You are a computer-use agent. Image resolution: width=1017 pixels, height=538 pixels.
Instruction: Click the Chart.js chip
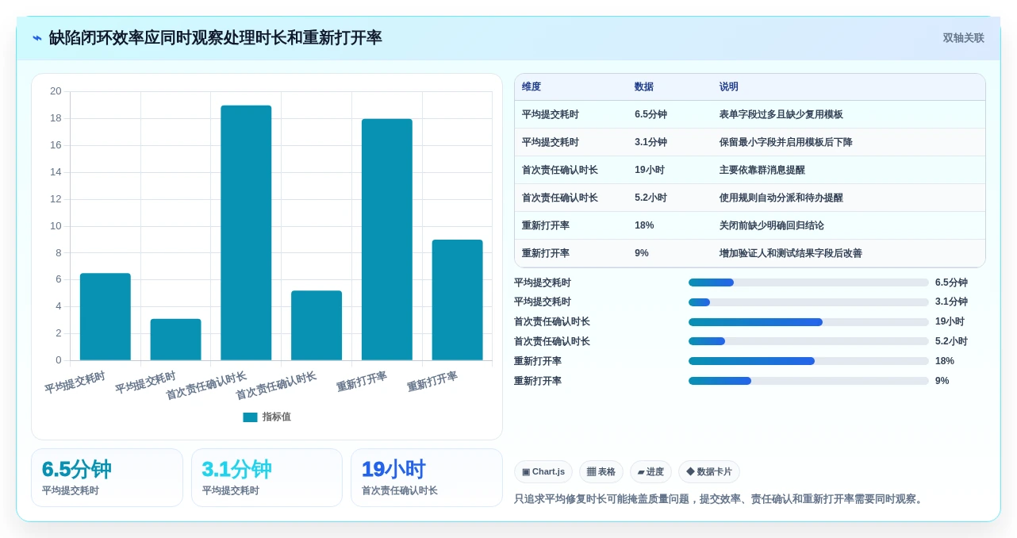[543, 471]
